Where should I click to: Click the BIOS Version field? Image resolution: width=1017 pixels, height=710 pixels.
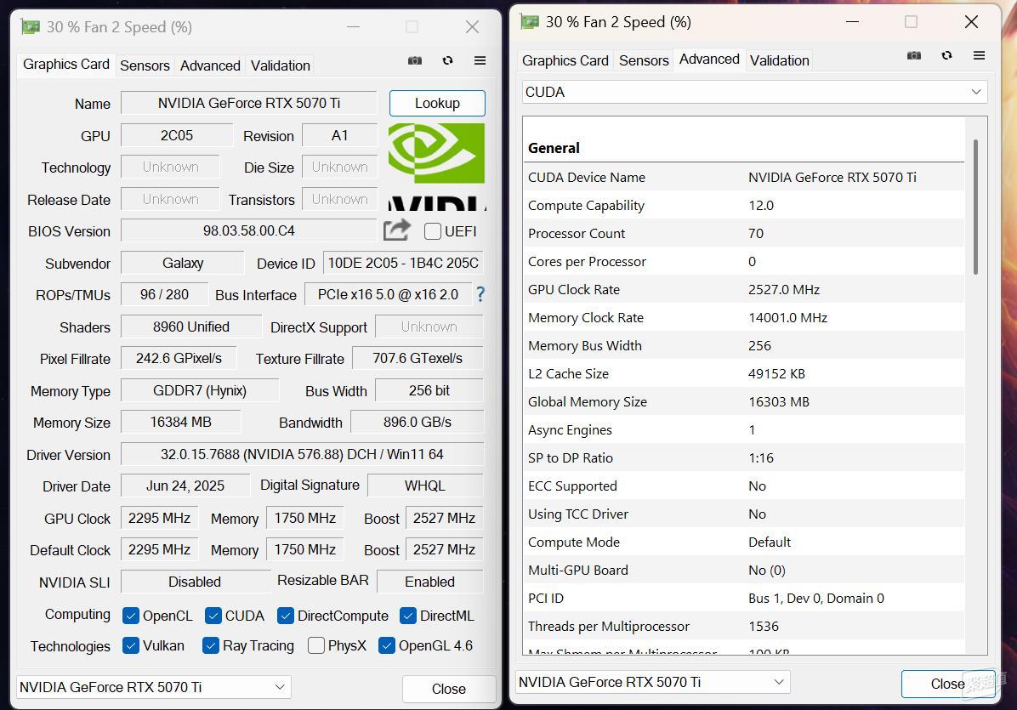click(248, 230)
